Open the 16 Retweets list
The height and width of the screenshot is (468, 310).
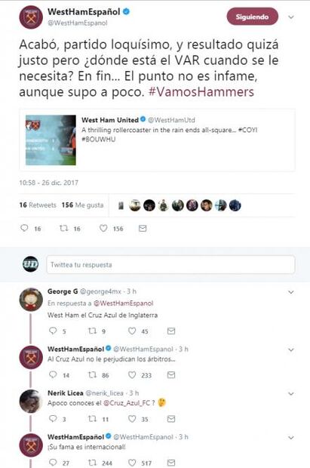[38, 205]
